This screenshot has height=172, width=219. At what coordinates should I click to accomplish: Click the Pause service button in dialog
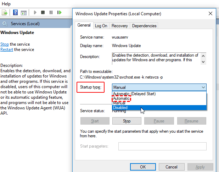coord(159,121)
